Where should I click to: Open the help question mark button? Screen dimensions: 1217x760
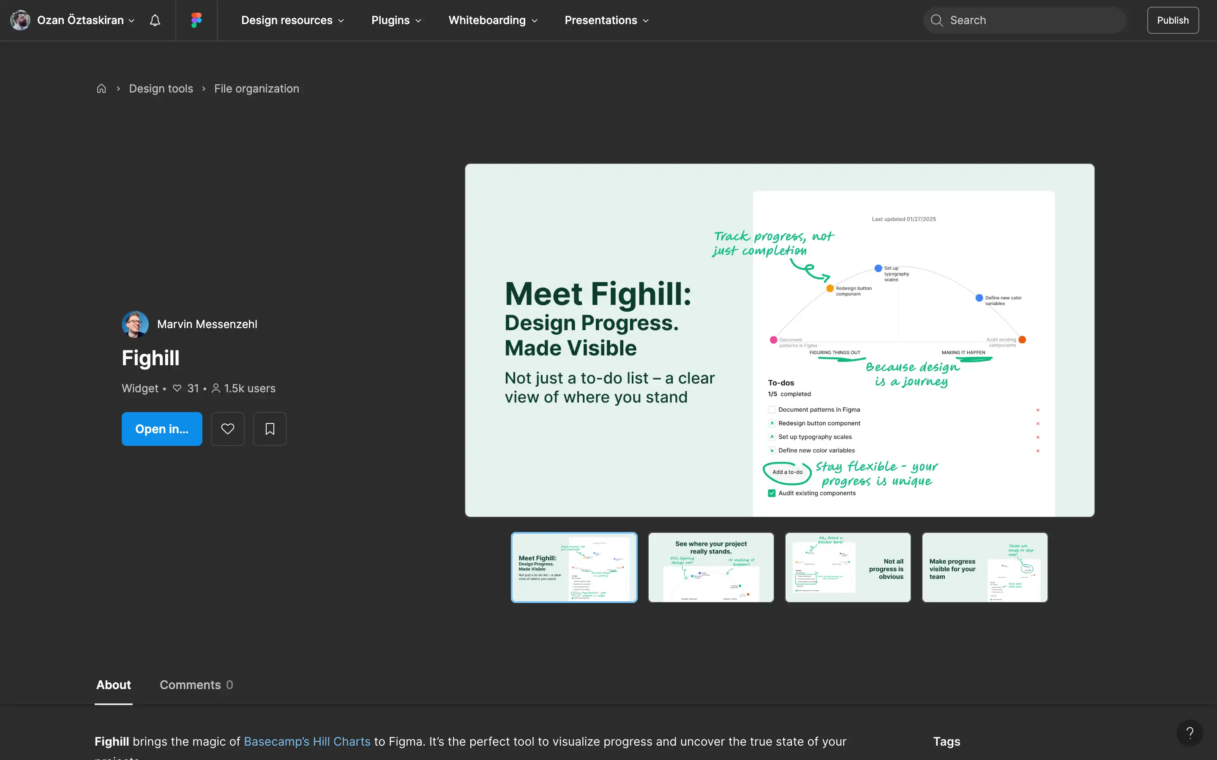click(1190, 733)
